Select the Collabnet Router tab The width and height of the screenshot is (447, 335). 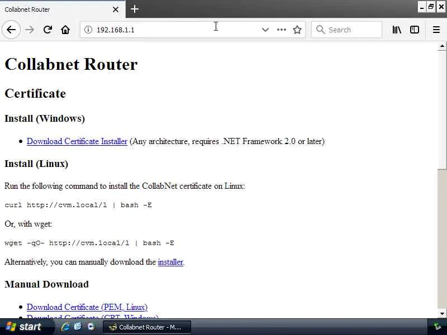(x=63, y=9)
